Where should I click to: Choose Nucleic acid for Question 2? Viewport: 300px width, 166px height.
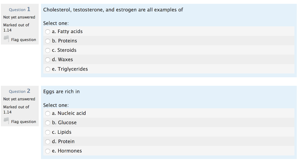pos(48,113)
